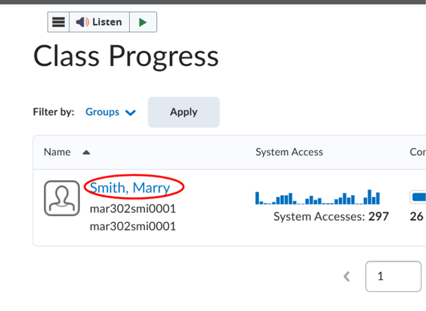Focus the page number input field
Viewport: 426px width, 311px height.
pyautogui.click(x=394, y=277)
